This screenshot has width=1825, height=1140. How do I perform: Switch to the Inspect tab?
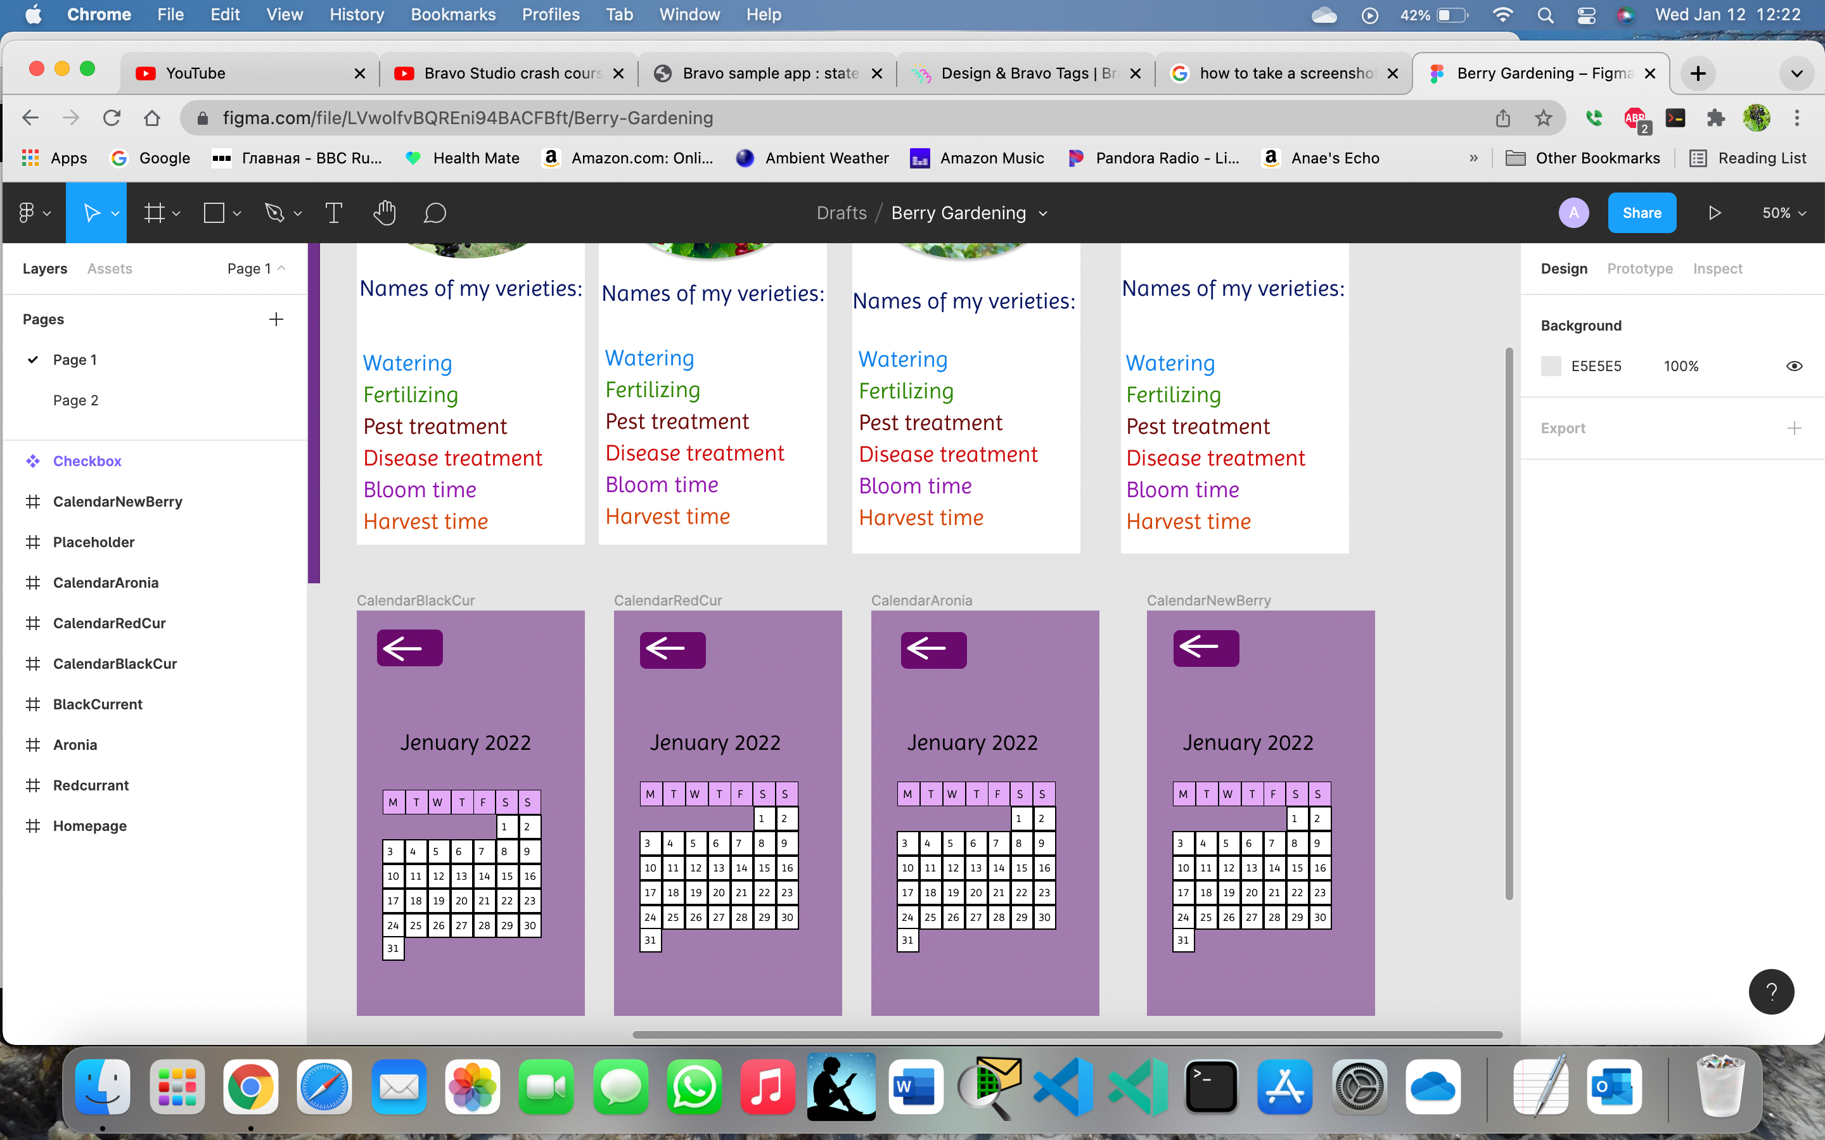[x=1717, y=269]
